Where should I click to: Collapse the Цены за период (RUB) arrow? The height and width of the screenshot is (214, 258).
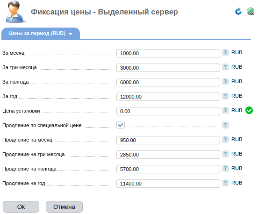71,34
